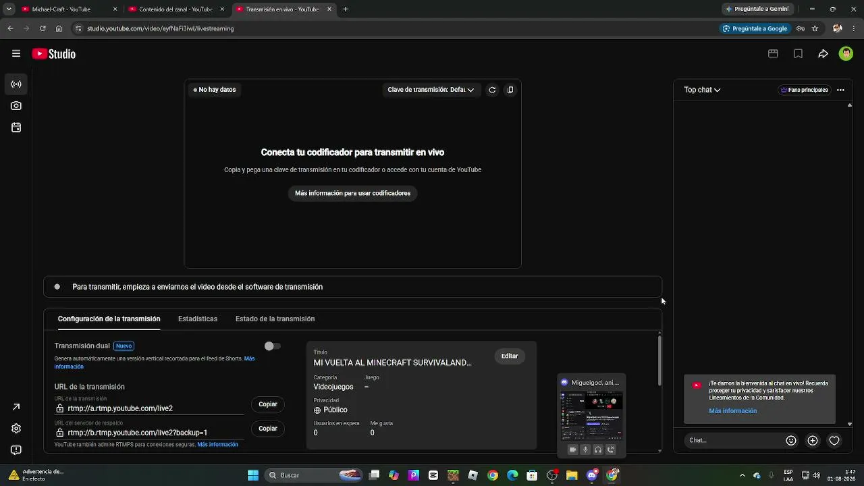Open Más información link in chat welcome

(x=732, y=411)
